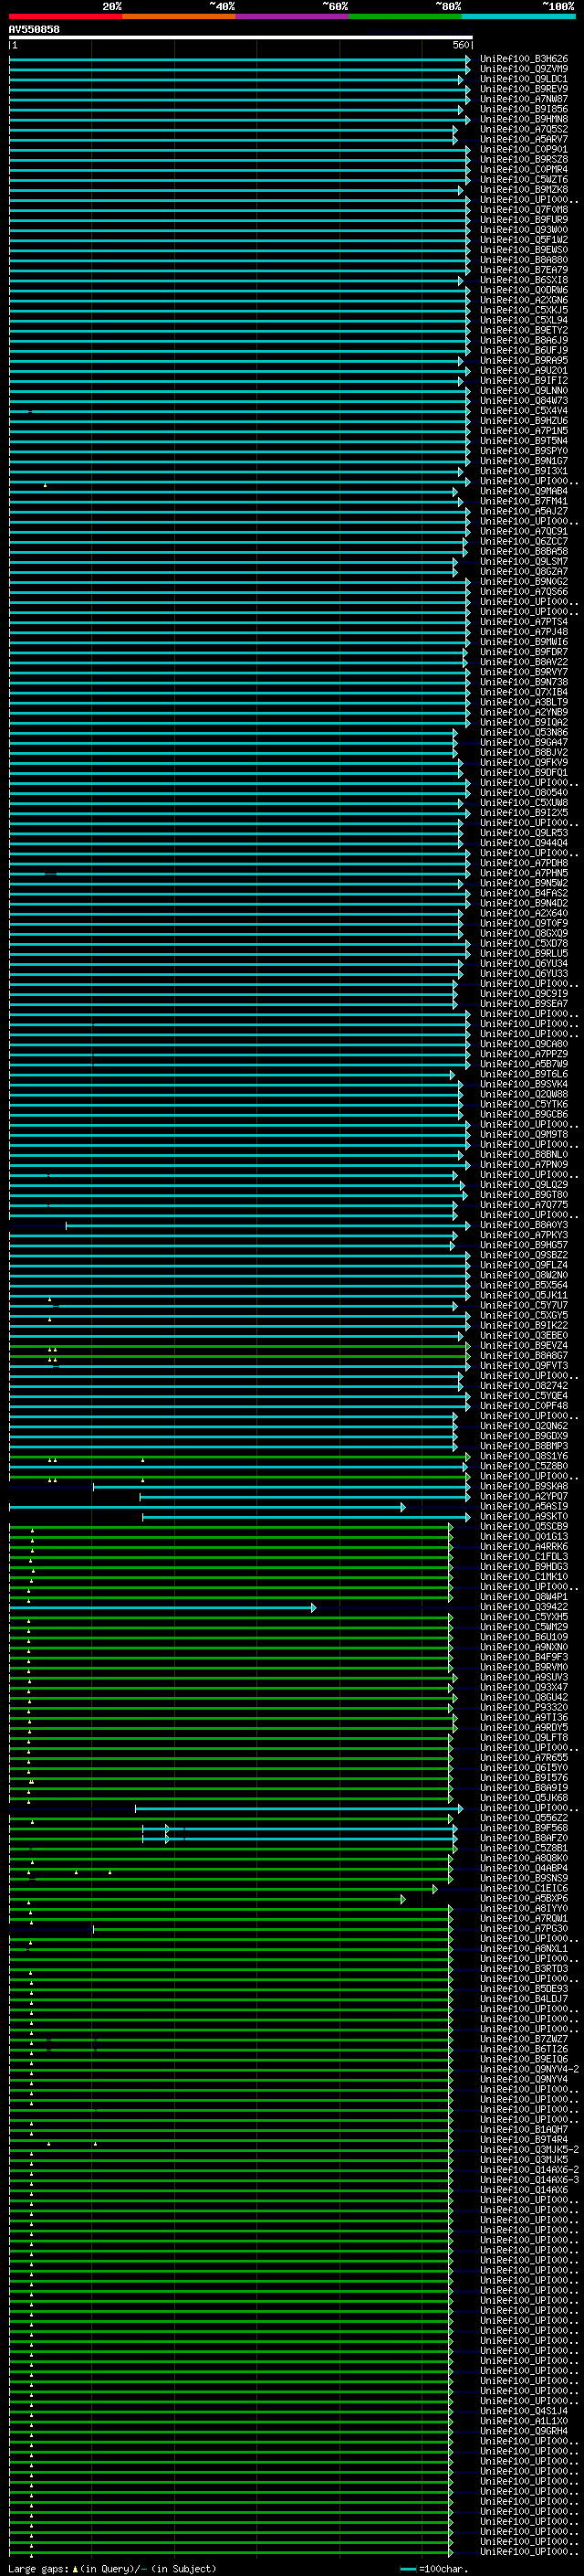Click the UniRef100_B8A880 label
The width and height of the screenshot is (584, 2576).
coord(524,260)
